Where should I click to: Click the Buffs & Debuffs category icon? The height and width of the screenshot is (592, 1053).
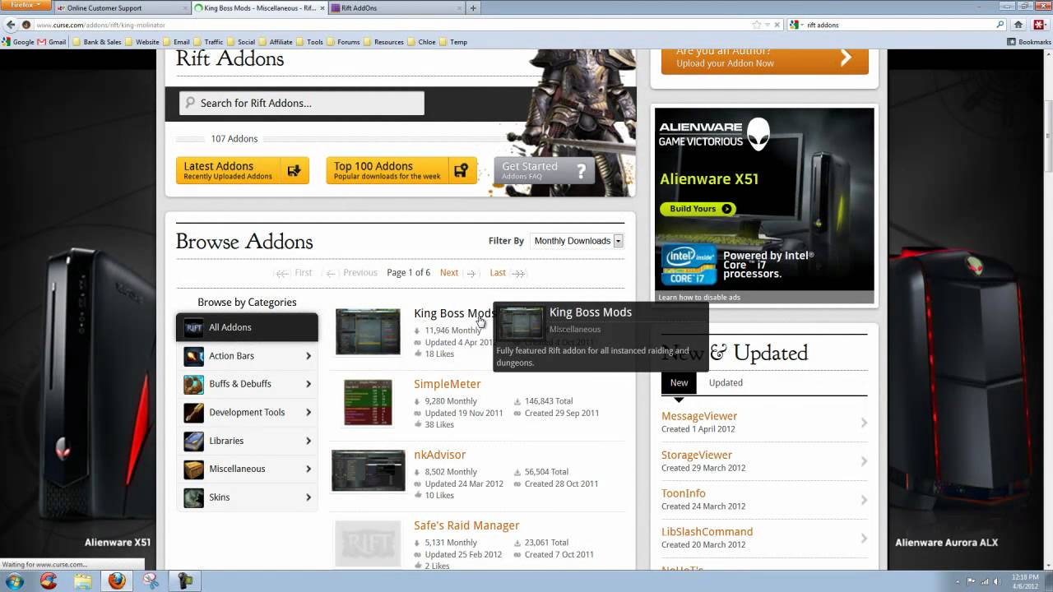coord(193,384)
